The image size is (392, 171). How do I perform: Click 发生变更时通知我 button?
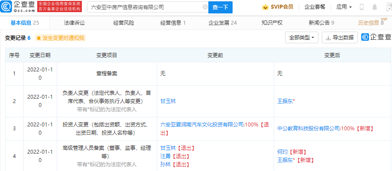pos(60,38)
